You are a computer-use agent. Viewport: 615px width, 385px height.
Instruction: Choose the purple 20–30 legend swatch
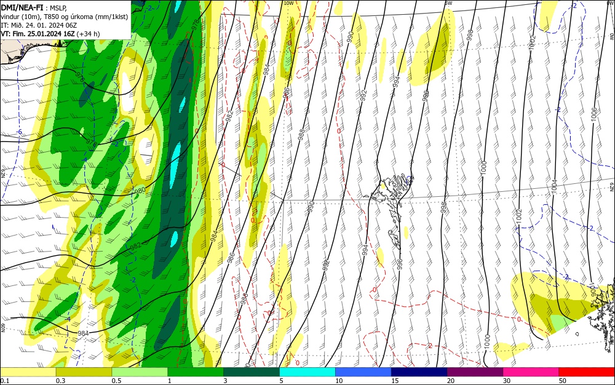pos(475,371)
